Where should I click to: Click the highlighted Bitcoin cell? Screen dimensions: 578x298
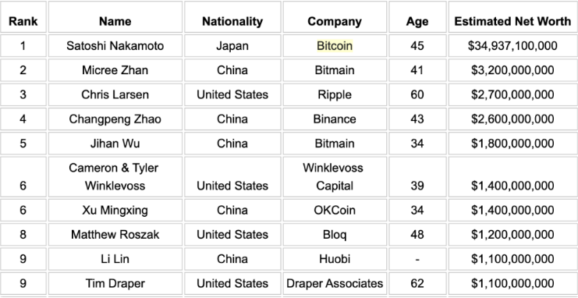[335, 46]
